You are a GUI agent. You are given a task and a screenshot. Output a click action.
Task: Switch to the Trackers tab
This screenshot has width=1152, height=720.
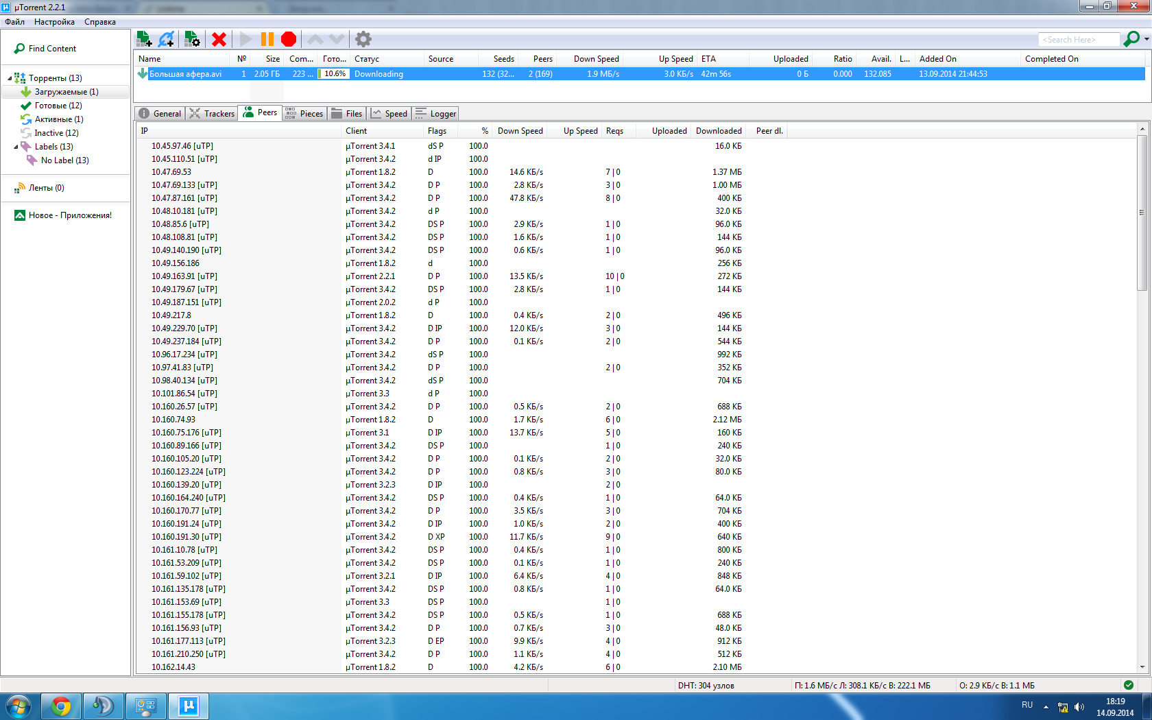pos(212,114)
